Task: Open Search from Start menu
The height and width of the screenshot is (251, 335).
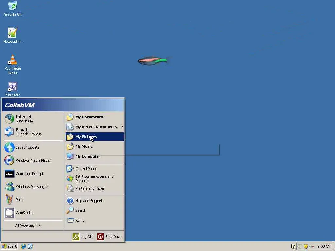Action: (x=95, y=210)
